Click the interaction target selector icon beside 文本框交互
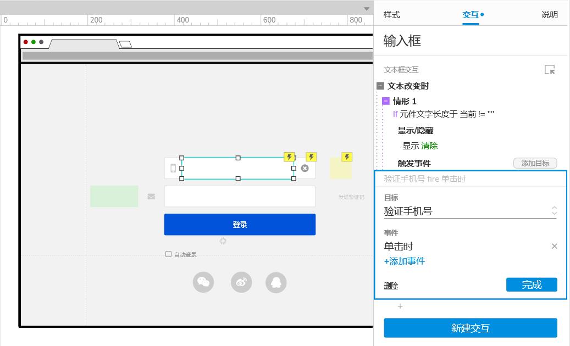 pos(550,69)
